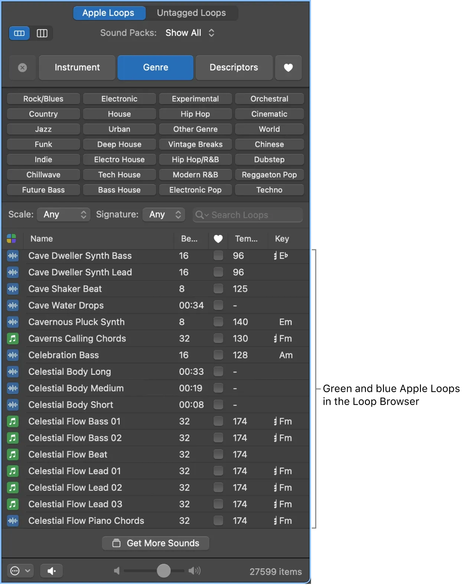Viewport: 464px width, 585px height.
Task: Click the blue audio loop icon for Cave Dweller Synth Bass
Action: click(13, 256)
